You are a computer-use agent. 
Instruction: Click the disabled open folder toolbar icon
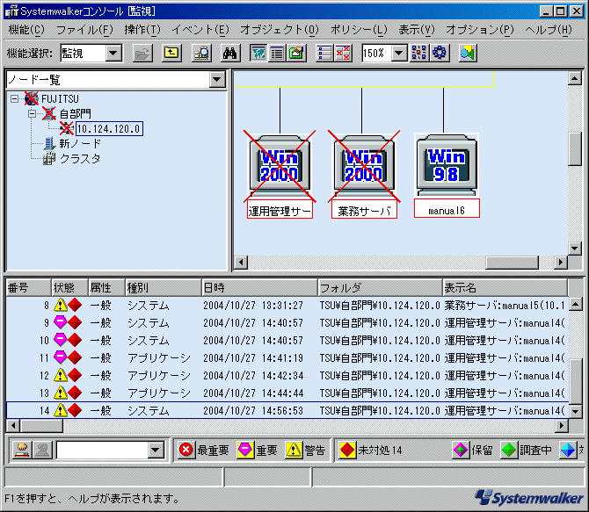142,53
